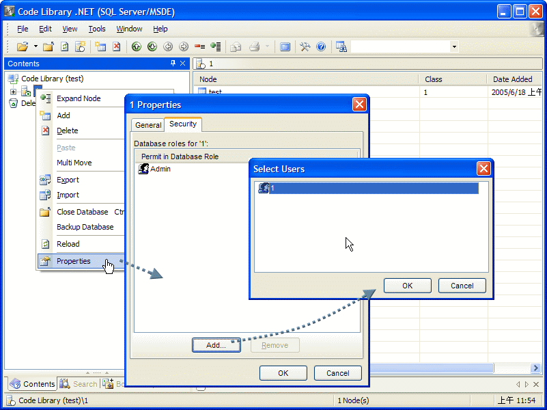Click the Close Database folder icon in toolbar
The image size is (547, 410).
pyautogui.click(x=48, y=46)
